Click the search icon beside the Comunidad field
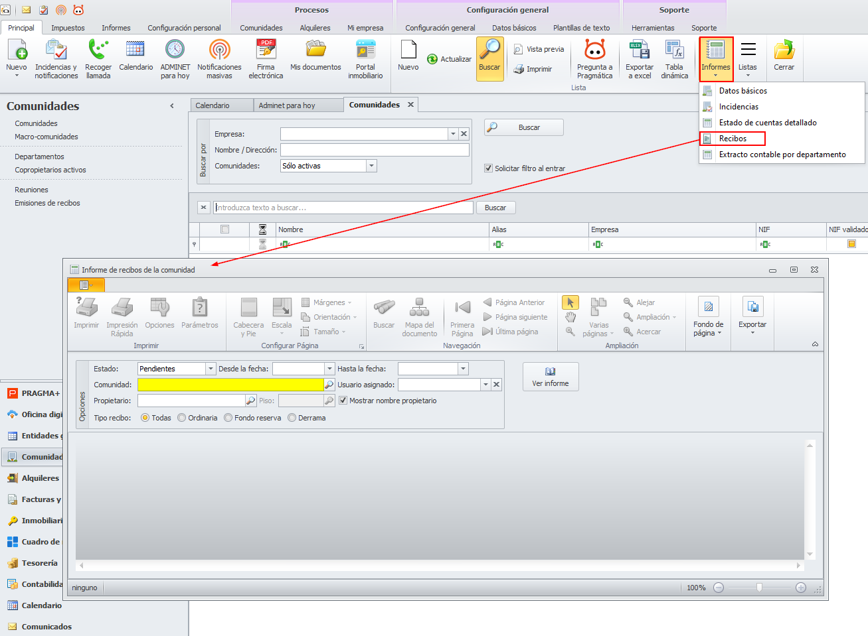This screenshot has height=636, width=868. (x=329, y=385)
